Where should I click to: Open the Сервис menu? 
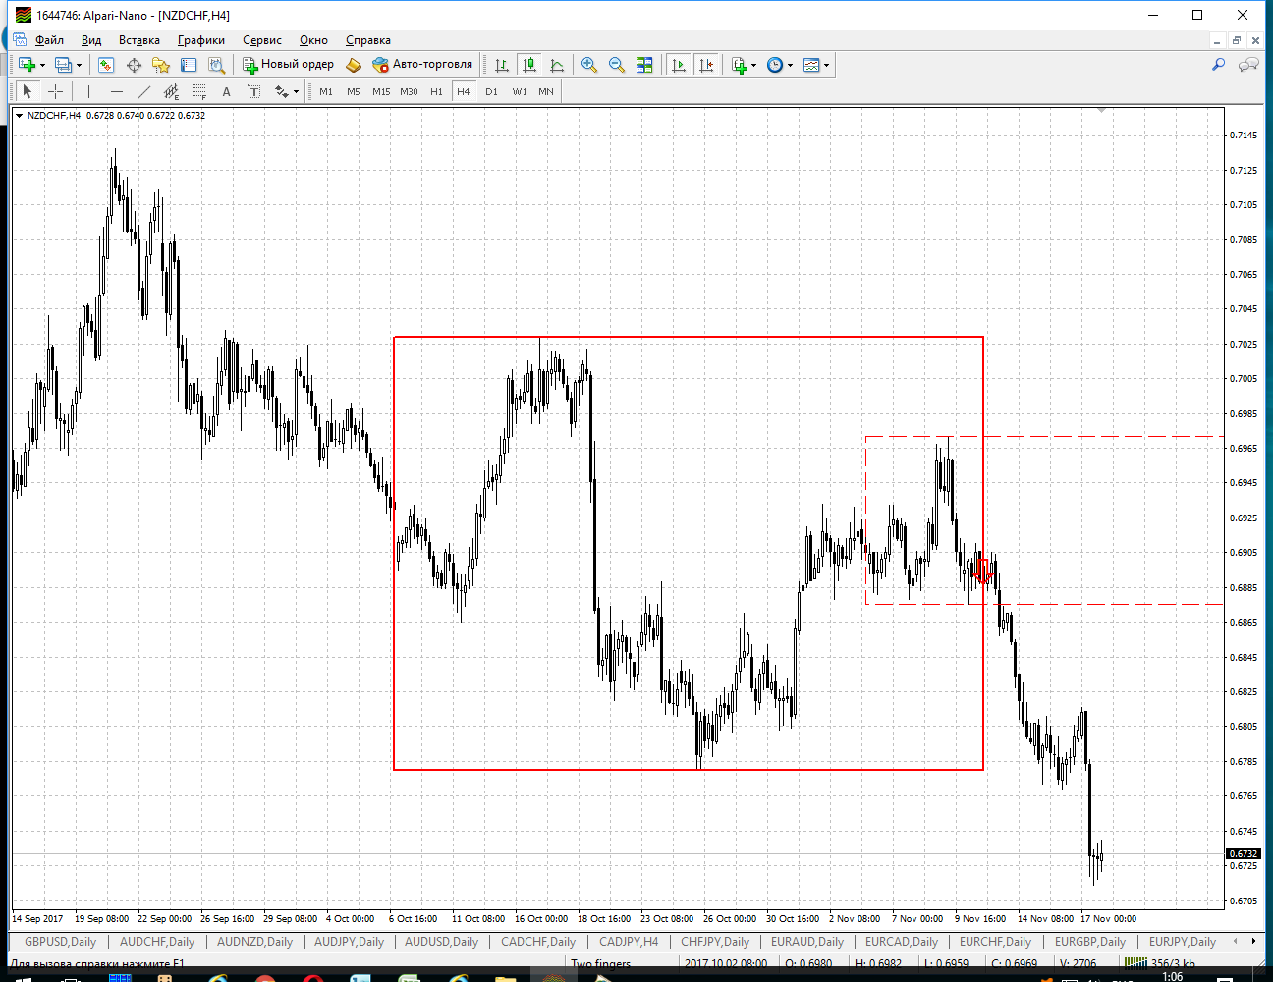click(x=262, y=40)
